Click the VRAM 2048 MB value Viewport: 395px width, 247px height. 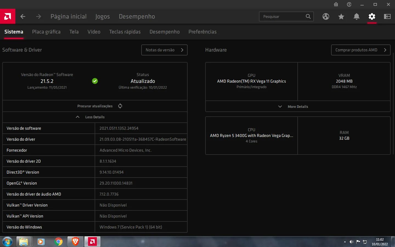tap(344, 81)
